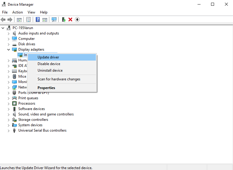Viewport: 233px width, 170px height.
Task: Click the PC-195Varun computer icon
Action: coord(9,28)
